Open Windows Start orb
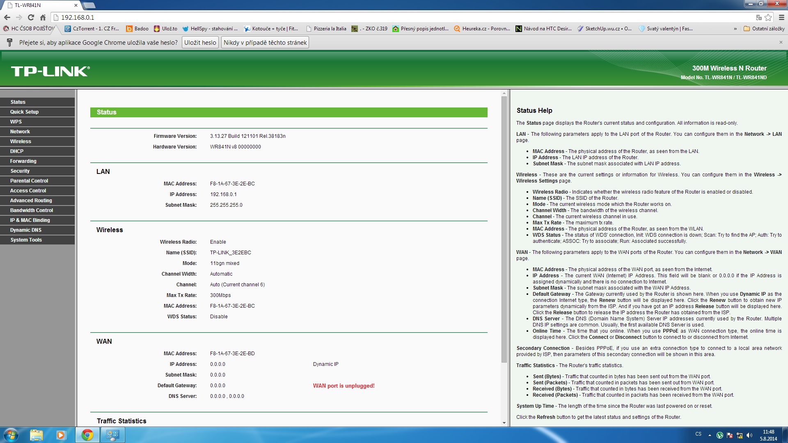Screen dimensions: 788x443 point(11,435)
